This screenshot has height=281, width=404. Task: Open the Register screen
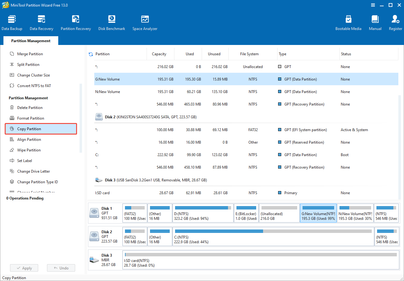[395, 22]
